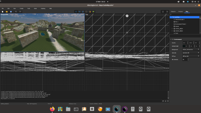201x113 pixels.
Task: Click the Ambient light color swatch
Action: [184, 46]
